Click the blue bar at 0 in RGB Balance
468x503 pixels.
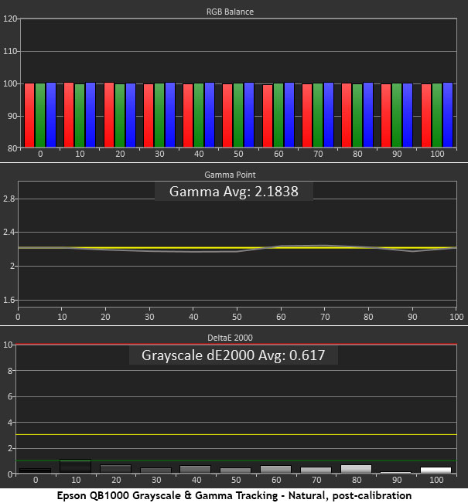(51, 115)
